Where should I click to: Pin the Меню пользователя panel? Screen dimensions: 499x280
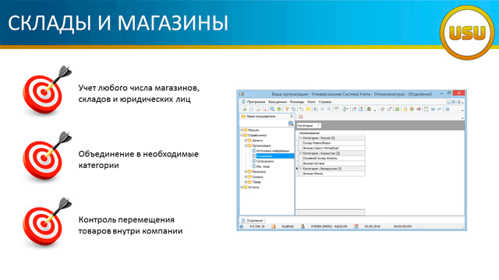(291, 117)
